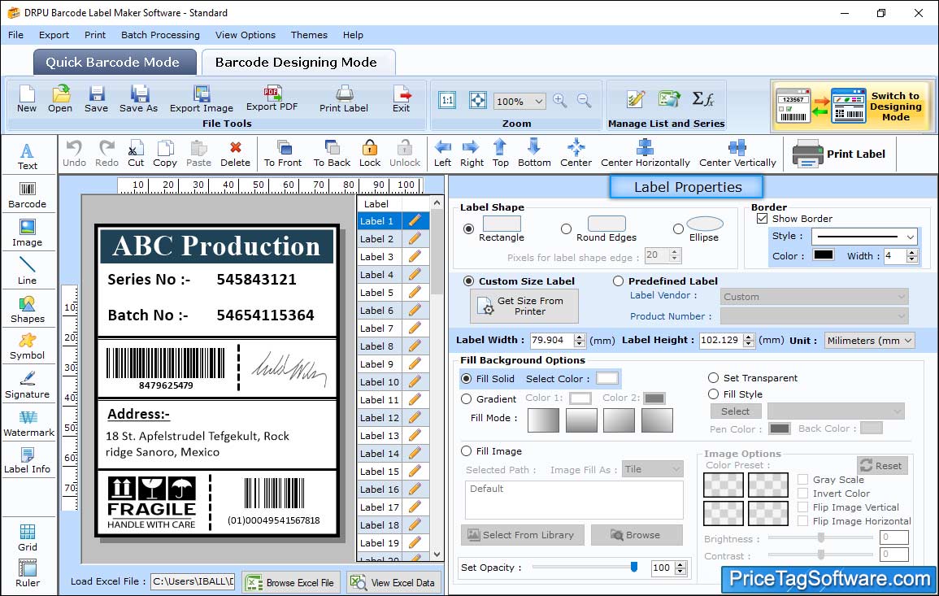The height and width of the screenshot is (596, 939).
Task: Select the Text tool in the sidebar
Action: click(x=28, y=157)
